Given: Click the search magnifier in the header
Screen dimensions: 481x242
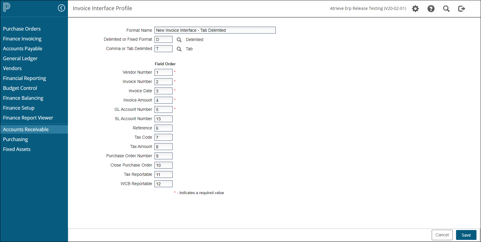Looking at the screenshot, I should (446, 9).
